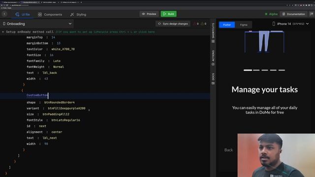Click the far-right panel icon next to Documentation

coord(312,14)
